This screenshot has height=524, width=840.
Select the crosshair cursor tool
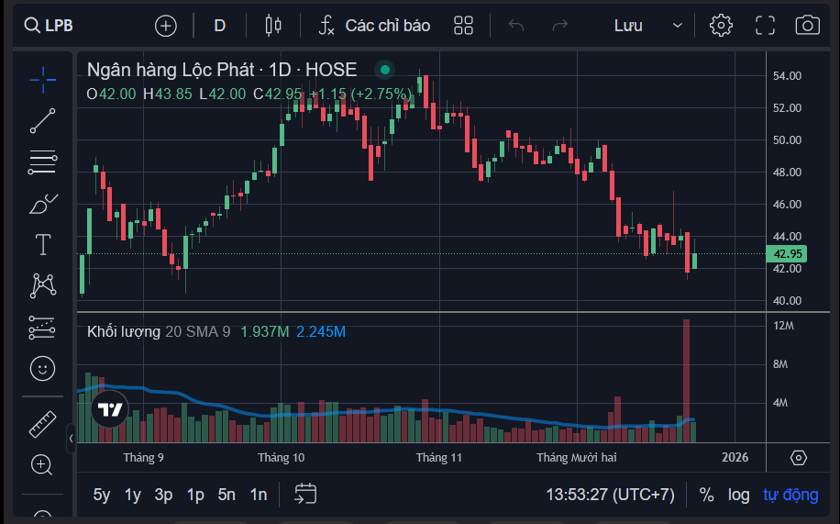[42, 80]
